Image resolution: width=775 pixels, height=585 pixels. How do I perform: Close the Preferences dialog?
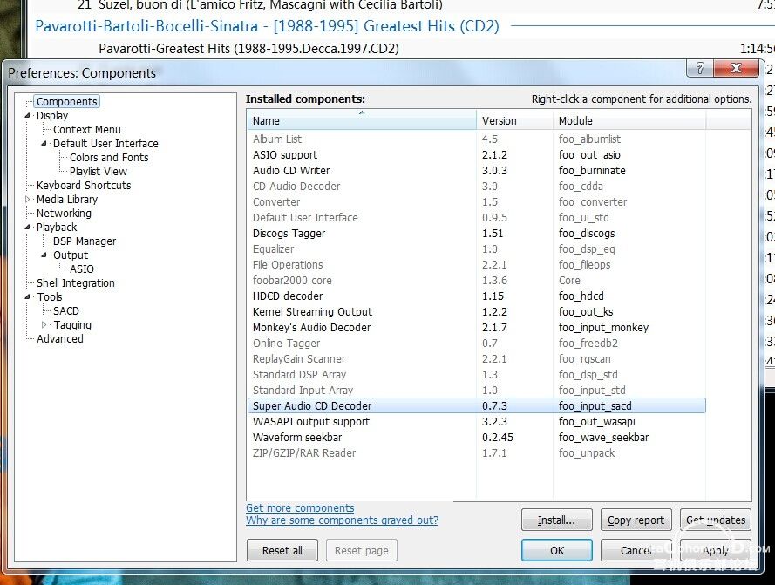736,68
